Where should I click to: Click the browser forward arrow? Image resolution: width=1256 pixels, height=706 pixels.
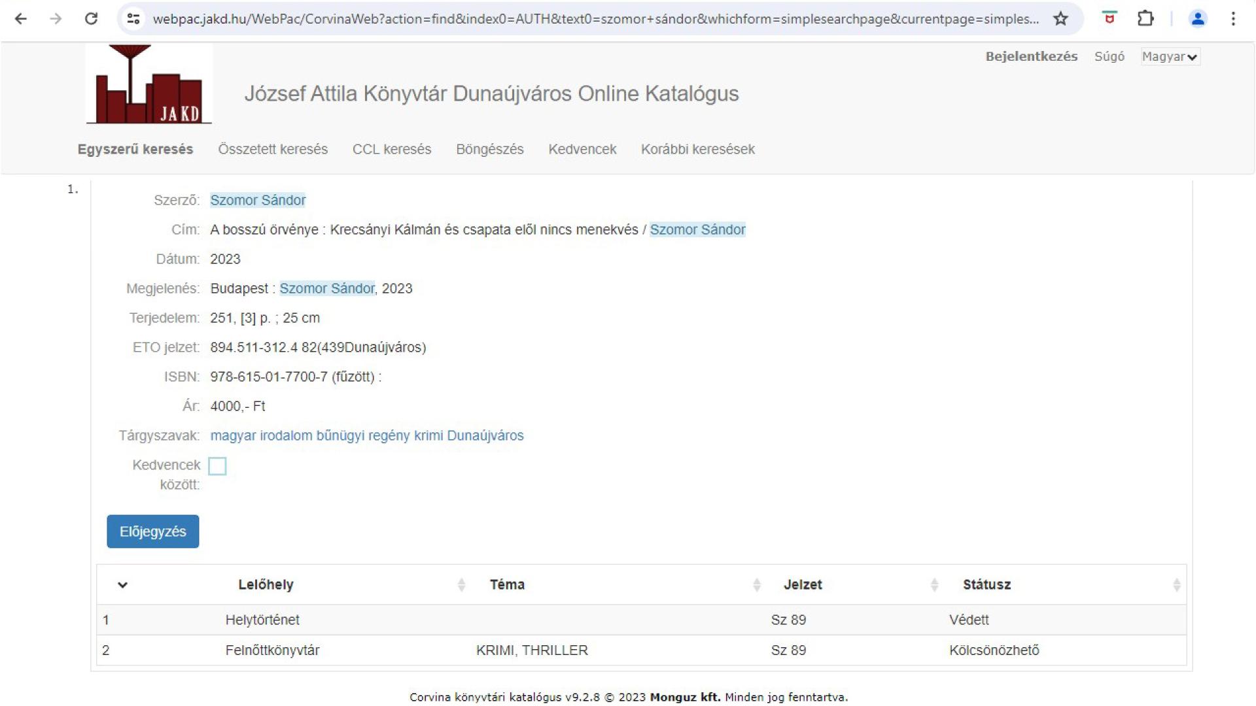(x=56, y=19)
